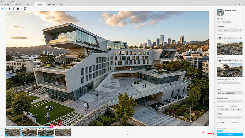Switch to the Compose tab
The width and height of the screenshot is (245, 138).
pos(17,4)
